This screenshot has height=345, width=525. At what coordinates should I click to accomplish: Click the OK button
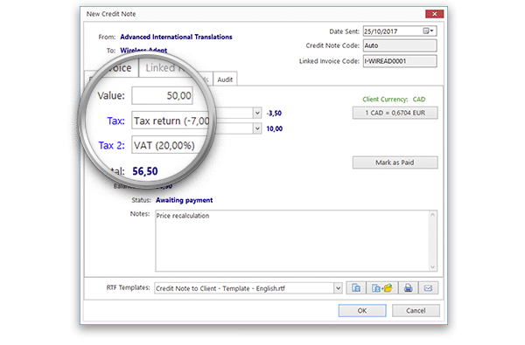coord(362,311)
